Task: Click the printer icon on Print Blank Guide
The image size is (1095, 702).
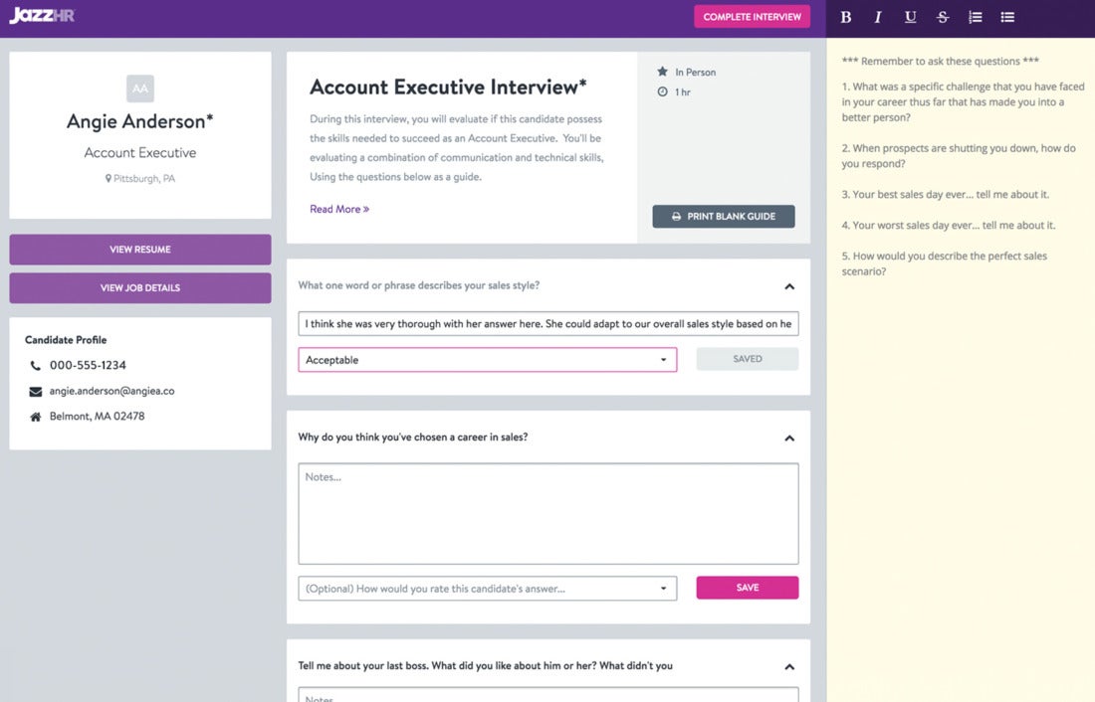Action: (677, 216)
